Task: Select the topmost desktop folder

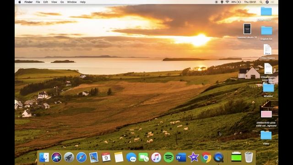Action: 266,11
